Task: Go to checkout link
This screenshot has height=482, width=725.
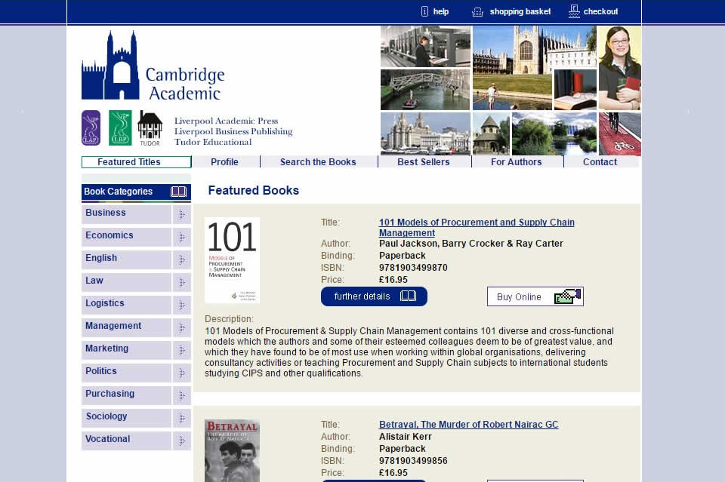Action: [600, 11]
